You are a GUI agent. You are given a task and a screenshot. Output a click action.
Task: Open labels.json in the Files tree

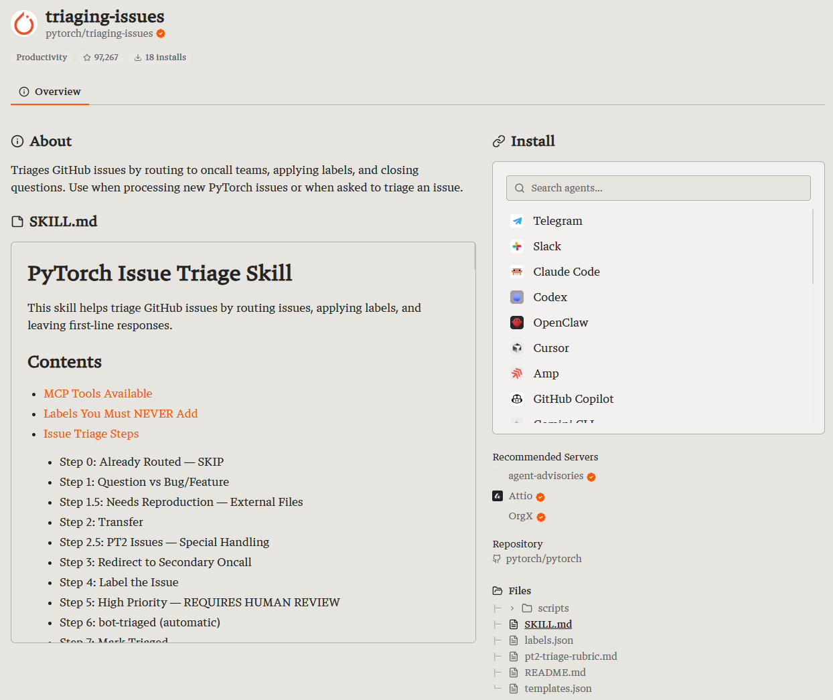click(548, 640)
